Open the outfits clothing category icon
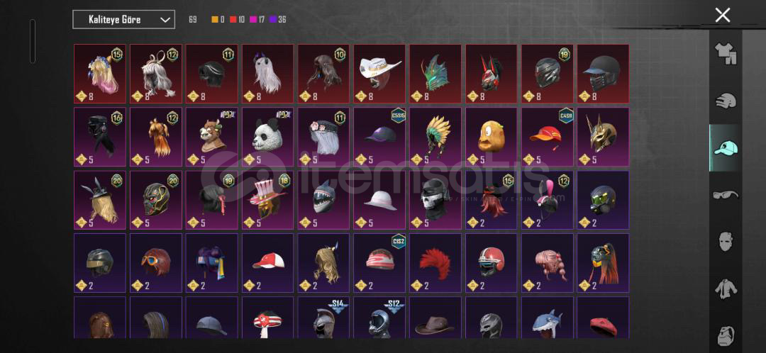Screen dimensions: 766x353 tap(725, 54)
